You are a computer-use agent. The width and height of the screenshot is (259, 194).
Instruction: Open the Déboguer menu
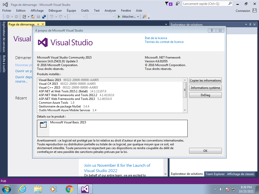55,11
